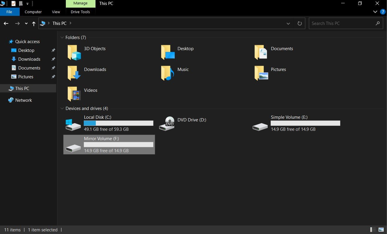Unpin Pictures from Quick access
The image size is (387, 234).
[53, 77]
